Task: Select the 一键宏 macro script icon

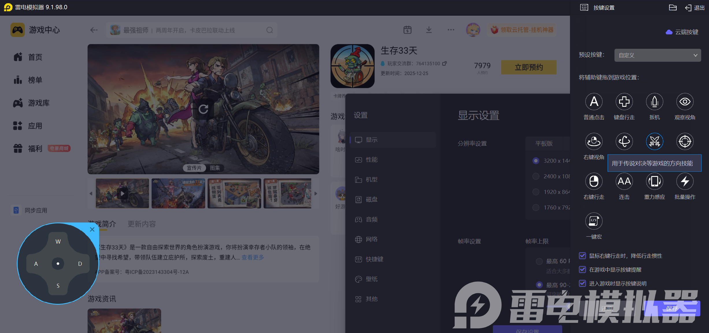Action: (x=594, y=221)
